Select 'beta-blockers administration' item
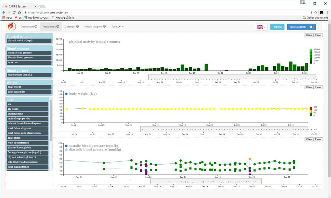This screenshot has width=331, height=198. pyautogui.click(x=27, y=162)
